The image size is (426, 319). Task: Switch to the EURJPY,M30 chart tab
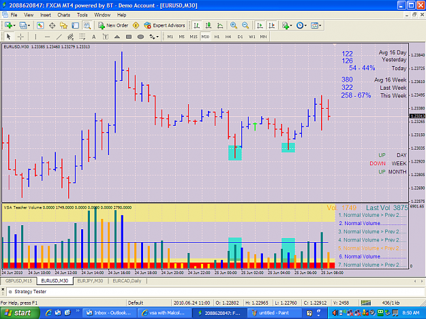pos(90,281)
